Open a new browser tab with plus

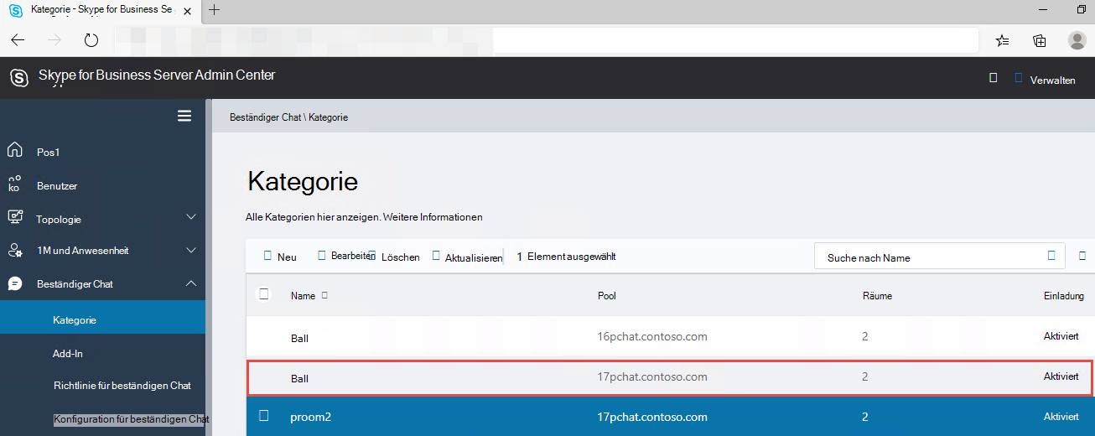click(215, 10)
